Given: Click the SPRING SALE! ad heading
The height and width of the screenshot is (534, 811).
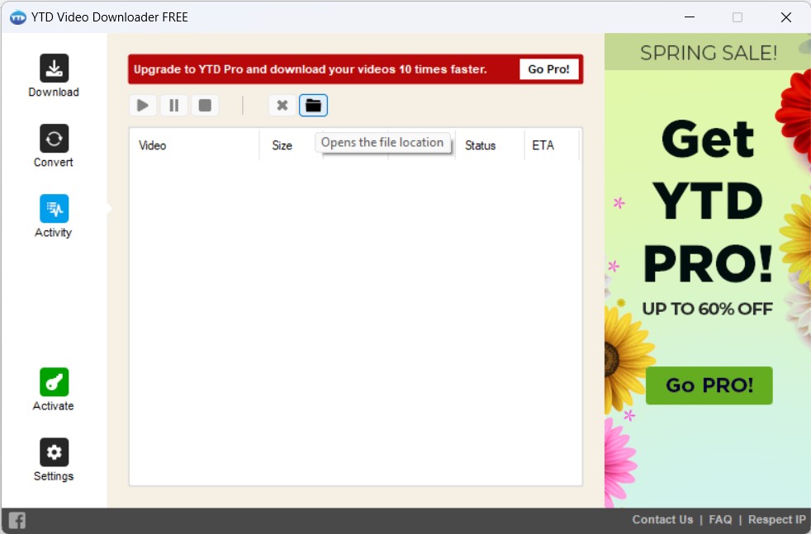Looking at the screenshot, I should point(709,53).
